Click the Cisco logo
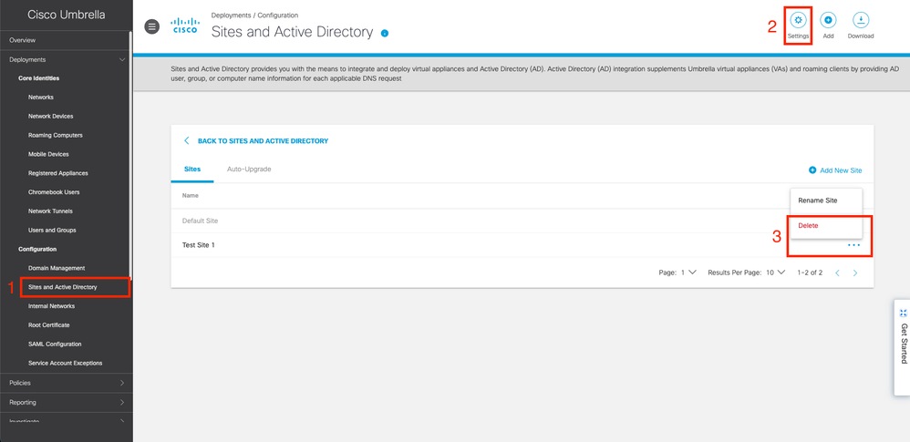 click(186, 26)
